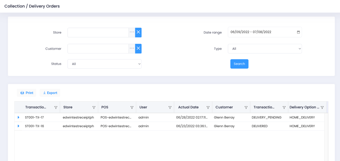The width and height of the screenshot is (340, 161).
Task: Clear the Customer field with X button
Action: [x=138, y=49]
